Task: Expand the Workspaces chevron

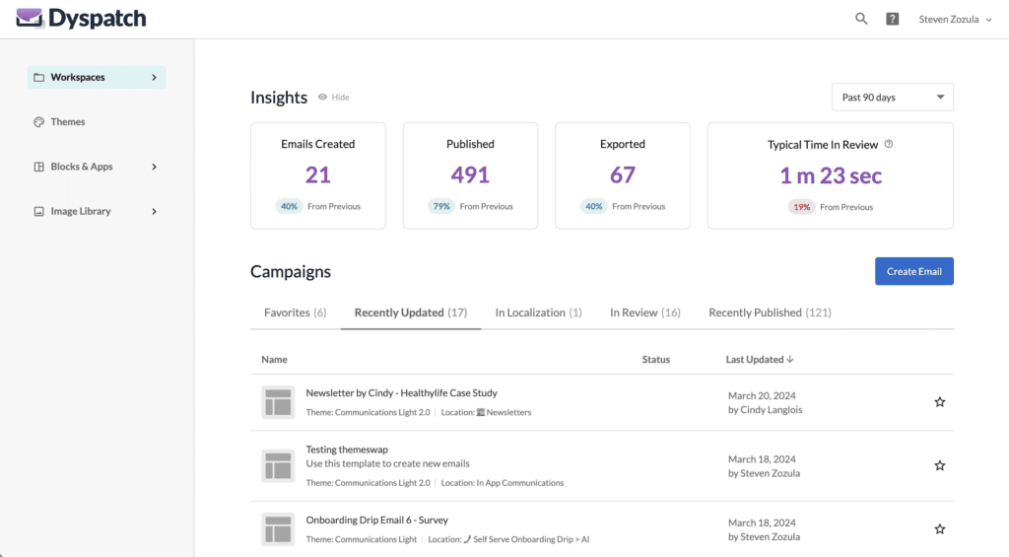Action: click(x=154, y=77)
